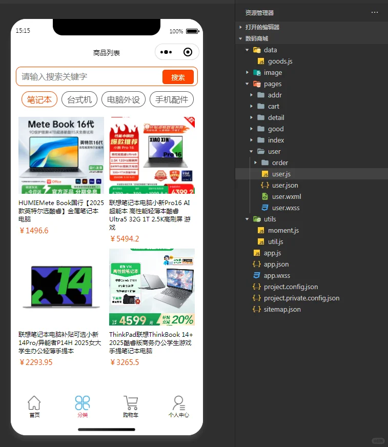Open user.js file
388x447 pixels.
[x=281, y=174]
